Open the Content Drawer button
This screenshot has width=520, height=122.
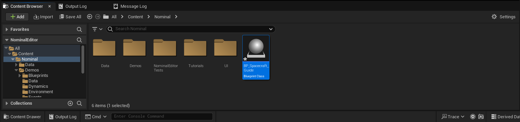[x=22, y=117]
